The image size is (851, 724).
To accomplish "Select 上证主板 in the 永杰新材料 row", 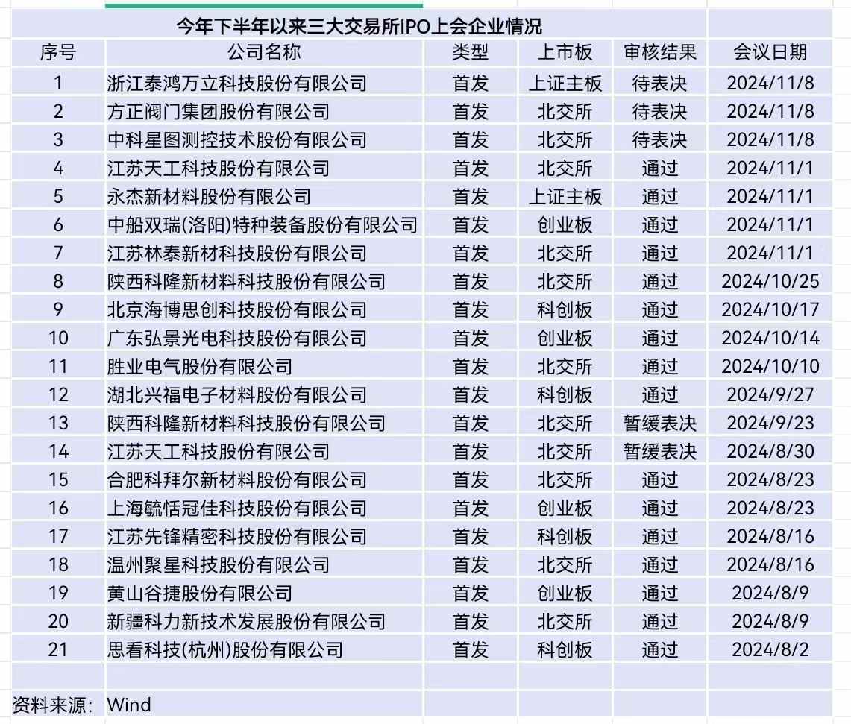I will coord(565,196).
